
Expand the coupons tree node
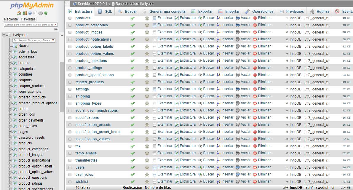pos(9,80)
